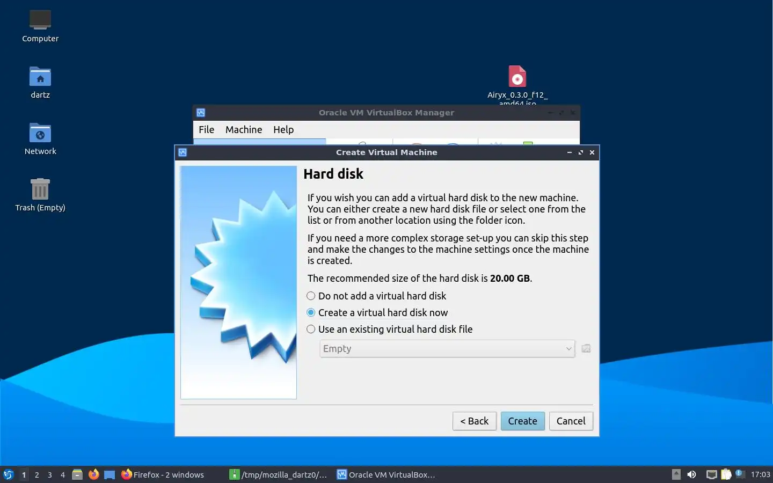The height and width of the screenshot is (483, 773).
Task: Launch Firefox from panel quicklaunch icon
Action: [x=93, y=474]
